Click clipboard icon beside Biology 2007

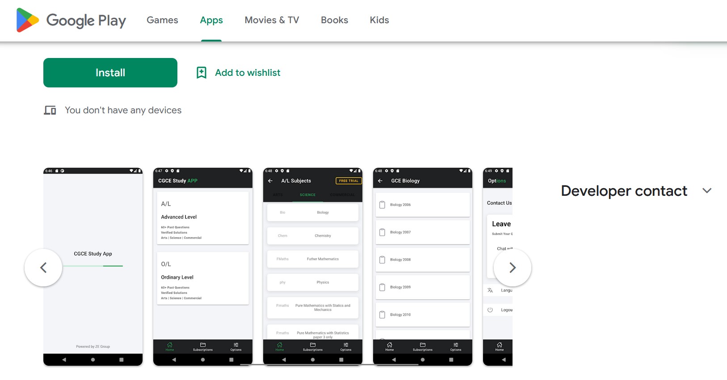382,232
